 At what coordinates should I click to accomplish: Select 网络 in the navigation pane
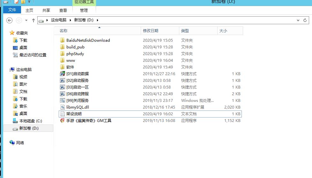coord(20,143)
